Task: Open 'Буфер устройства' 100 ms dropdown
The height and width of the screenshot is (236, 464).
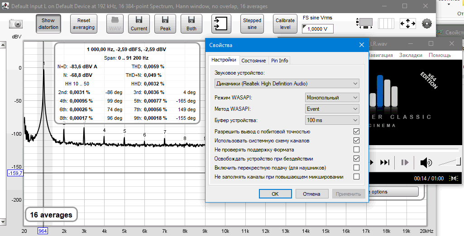Action: click(x=332, y=120)
